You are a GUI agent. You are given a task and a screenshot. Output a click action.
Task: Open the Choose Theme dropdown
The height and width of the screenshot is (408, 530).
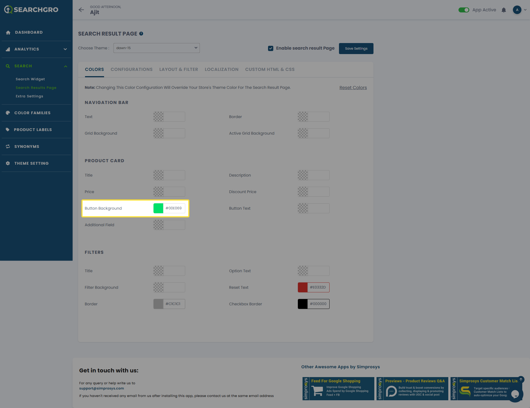click(157, 48)
